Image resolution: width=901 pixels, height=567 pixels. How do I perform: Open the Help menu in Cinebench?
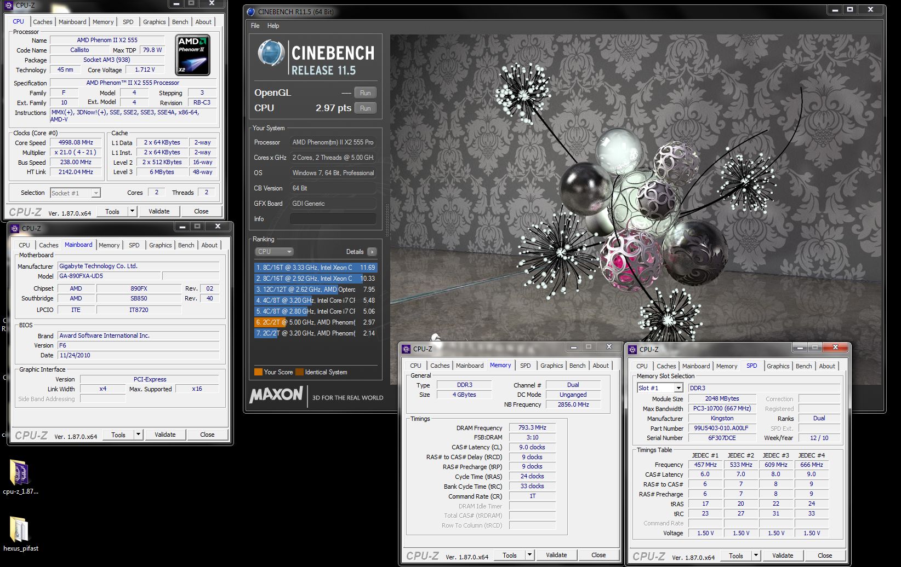point(273,26)
